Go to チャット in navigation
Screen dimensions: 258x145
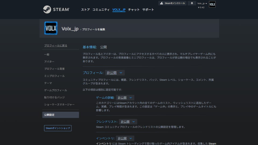(134, 10)
